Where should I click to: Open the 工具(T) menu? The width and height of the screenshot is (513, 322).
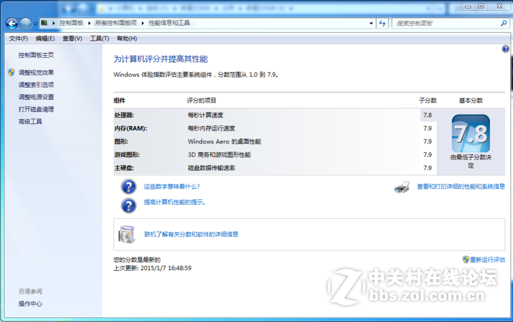pyautogui.click(x=99, y=38)
